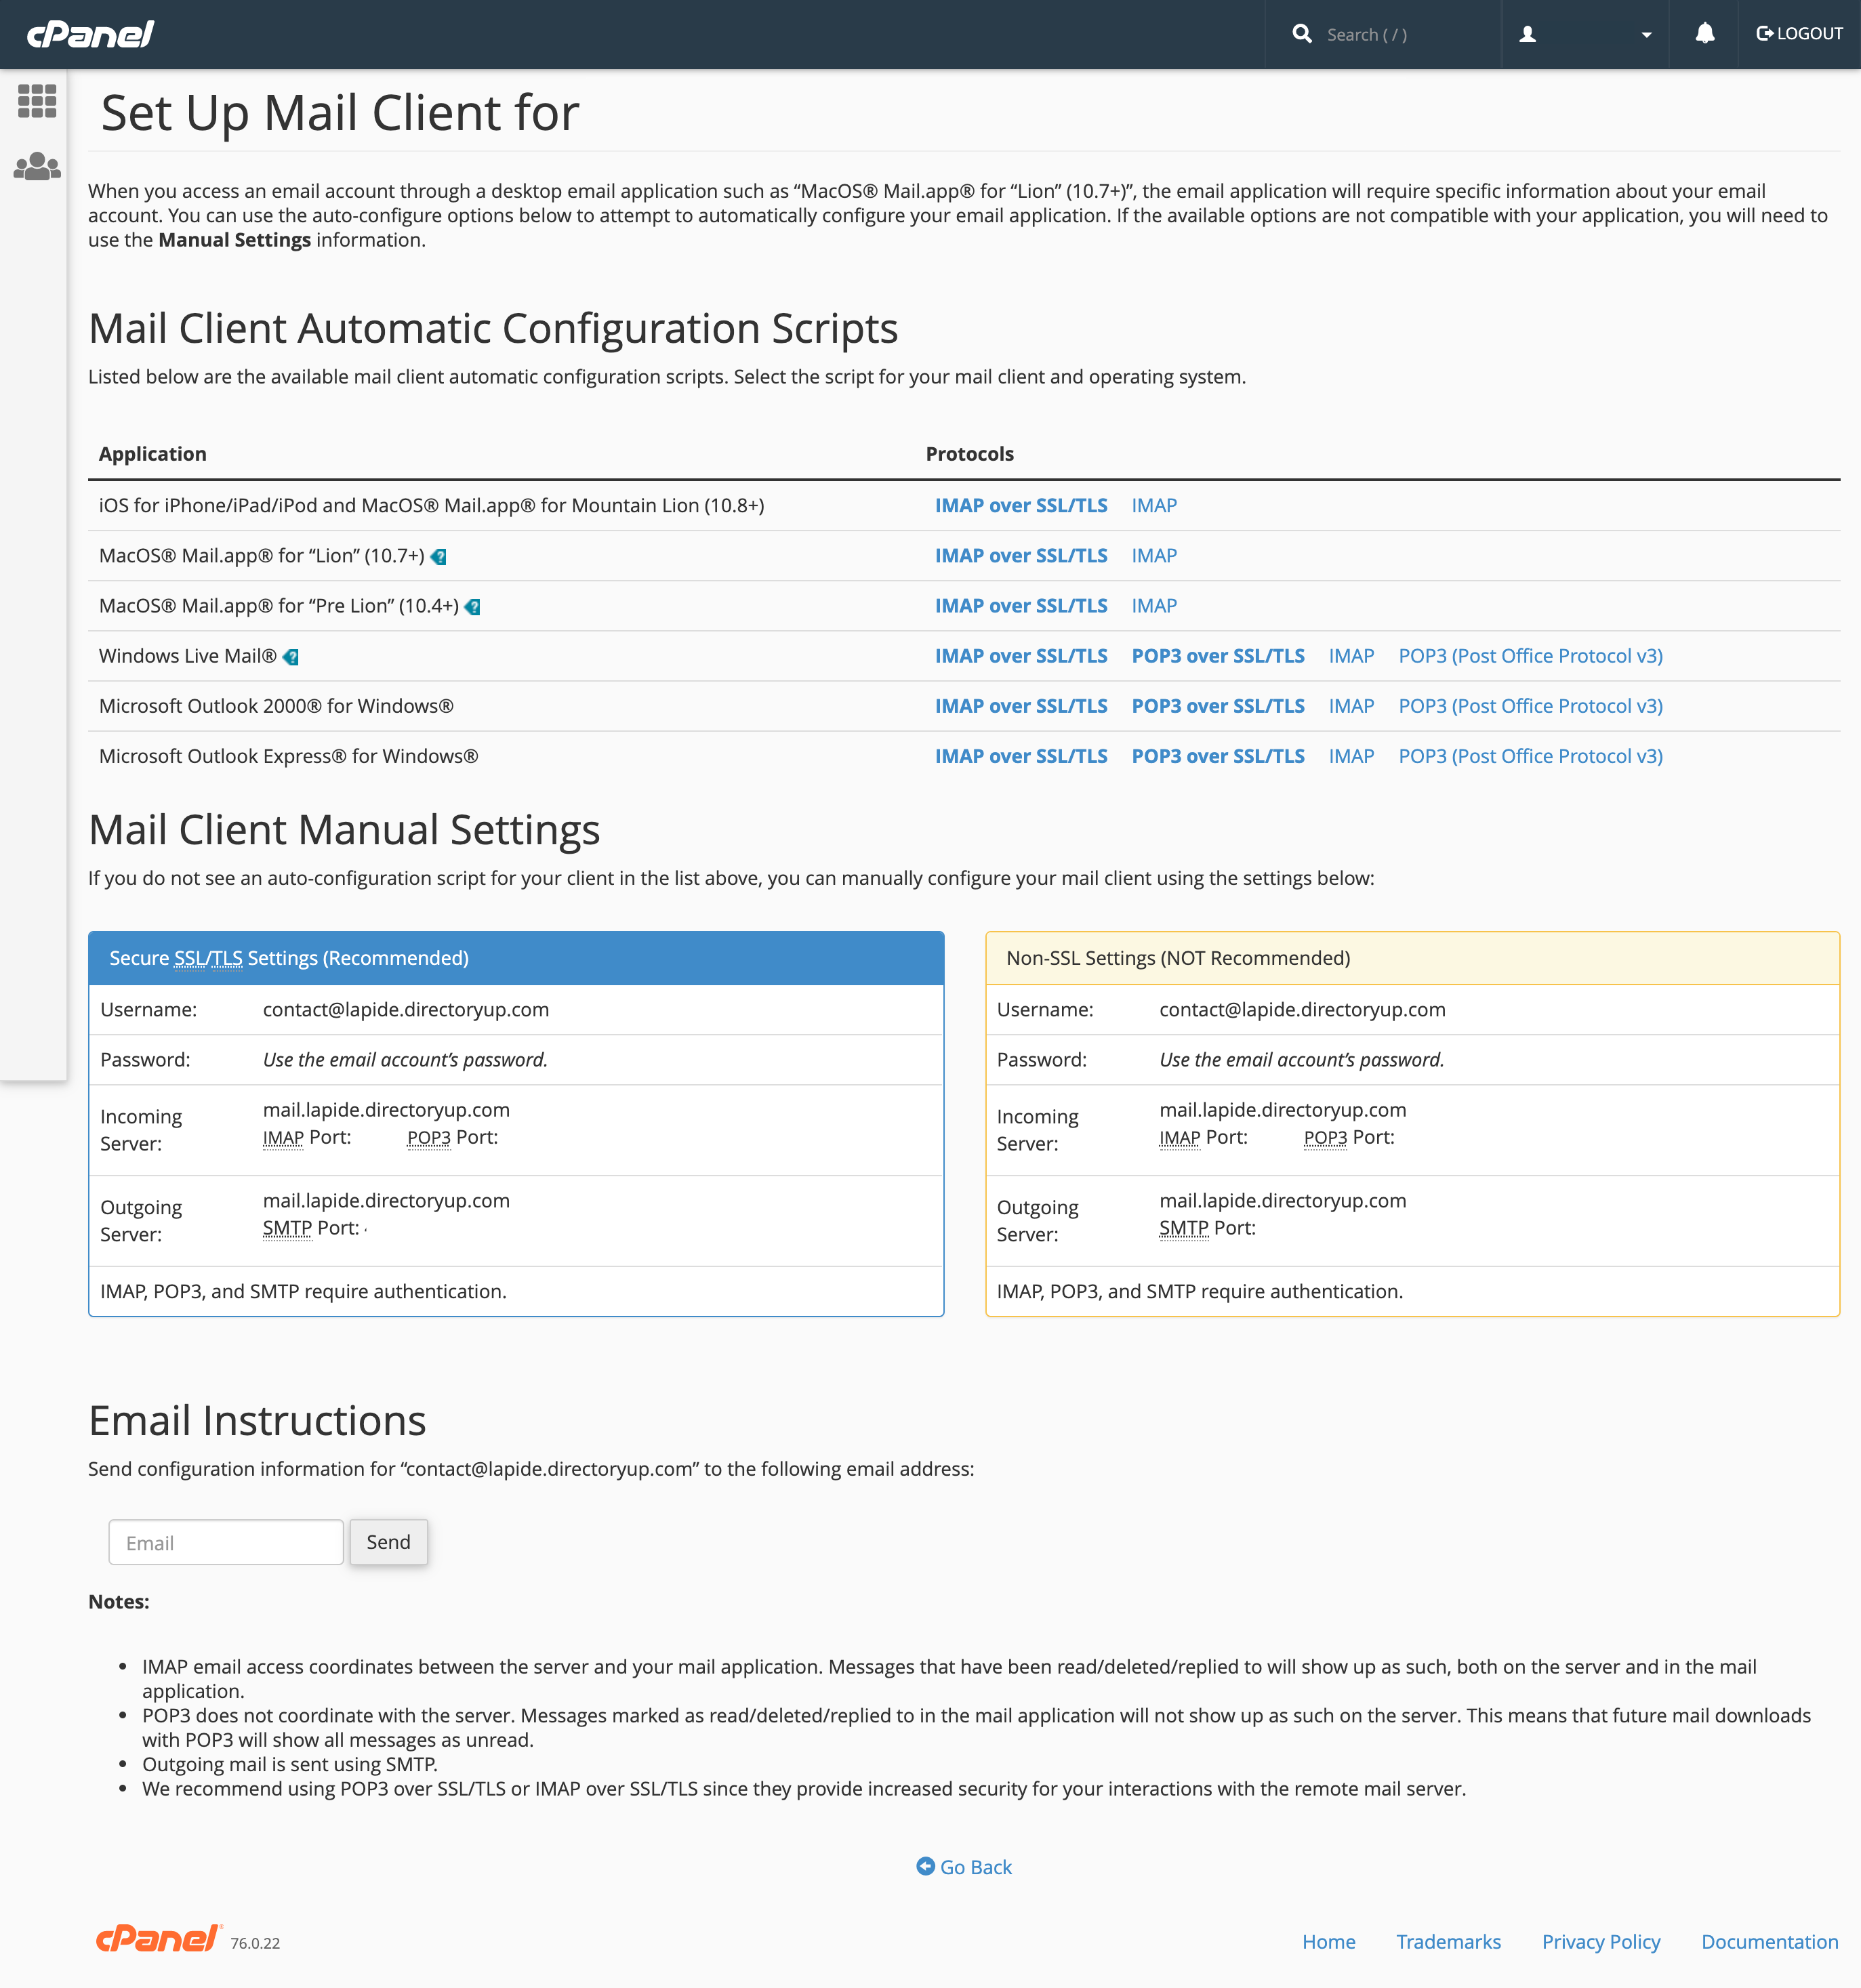Expand the user account dropdown menu
This screenshot has width=1861, height=1988.
point(1645,35)
